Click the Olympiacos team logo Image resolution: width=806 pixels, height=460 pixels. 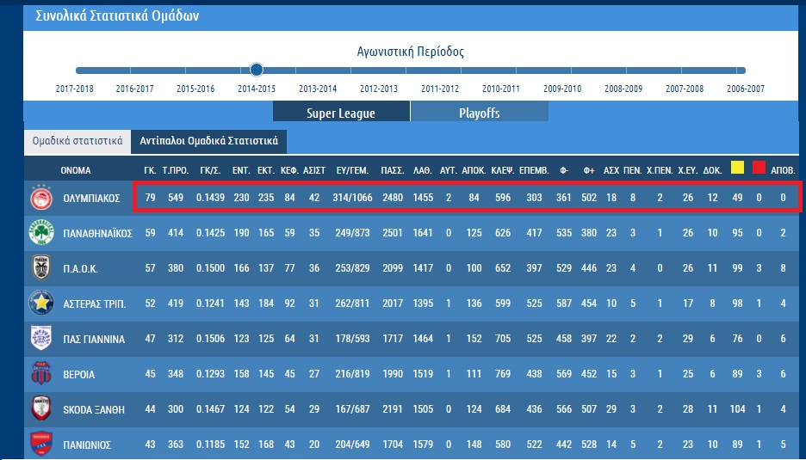[41, 198]
